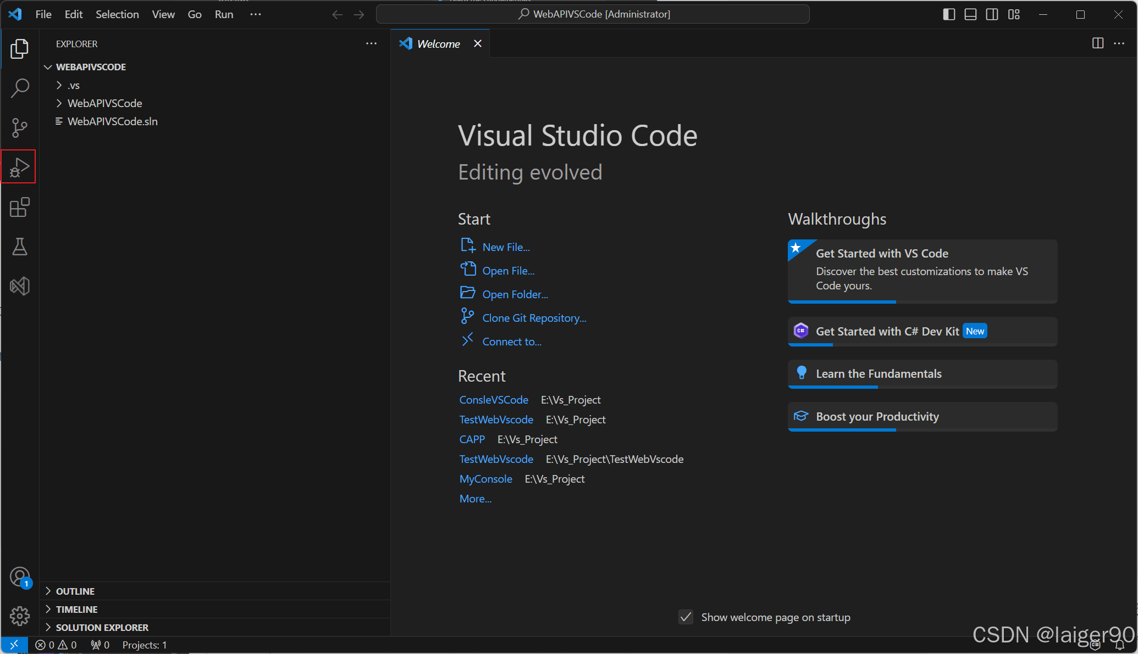Open the Source Control view
This screenshot has width=1138, height=654.
[x=20, y=127]
